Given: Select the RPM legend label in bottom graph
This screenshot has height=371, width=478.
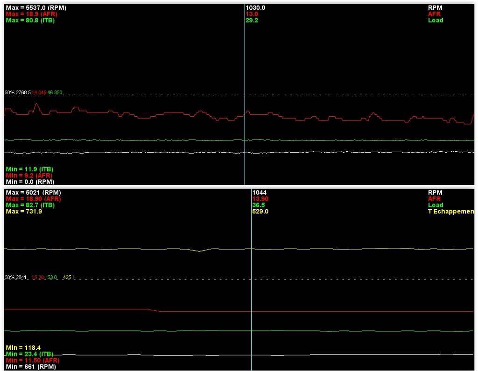Looking at the screenshot, I should pos(435,192).
